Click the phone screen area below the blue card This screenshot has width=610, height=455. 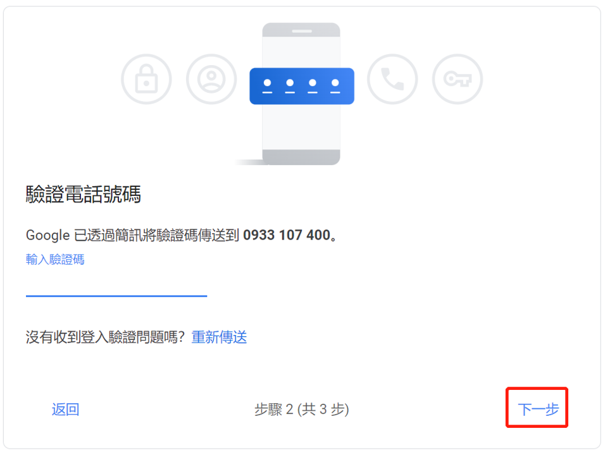[x=301, y=126]
